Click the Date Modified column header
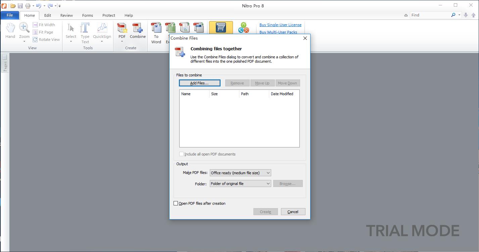The height and width of the screenshot is (252, 479). click(x=284, y=94)
